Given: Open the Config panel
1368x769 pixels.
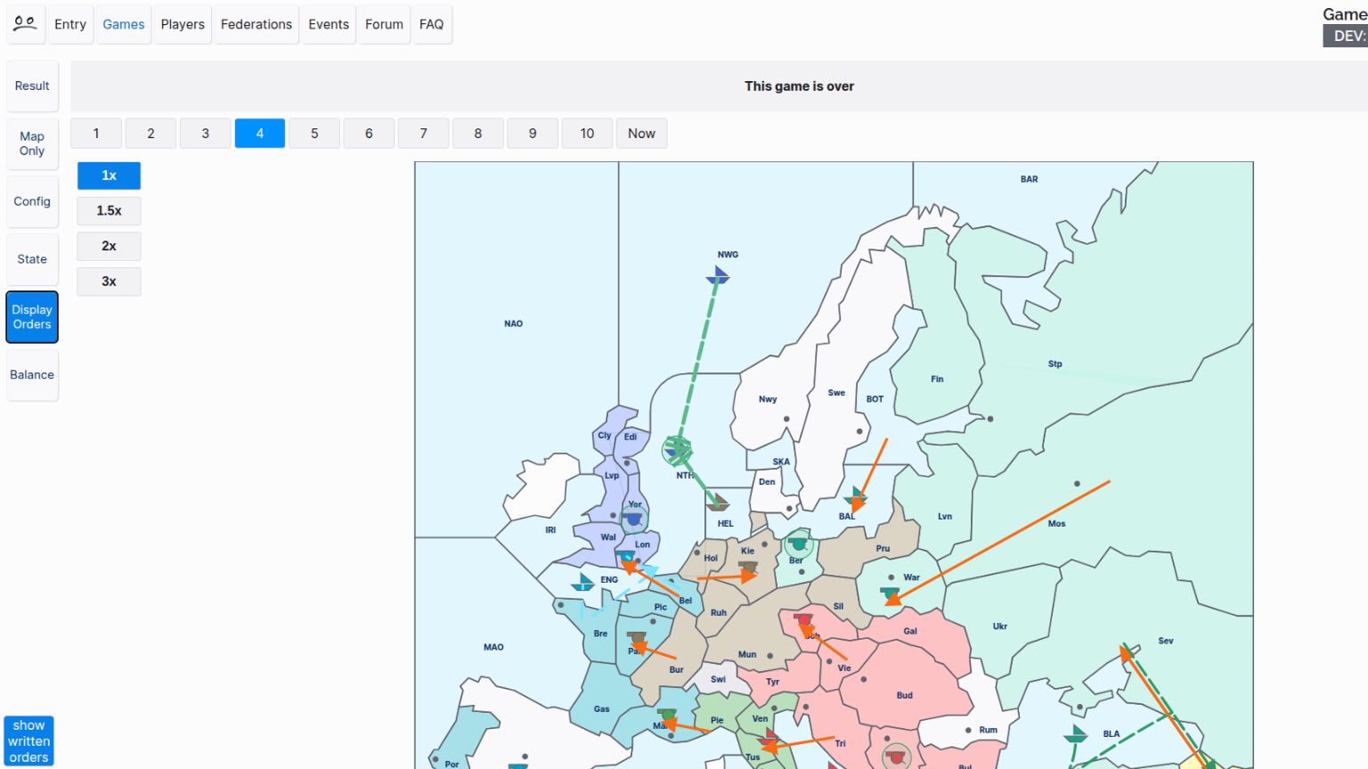Looking at the screenshot, I should coord(32,201).
